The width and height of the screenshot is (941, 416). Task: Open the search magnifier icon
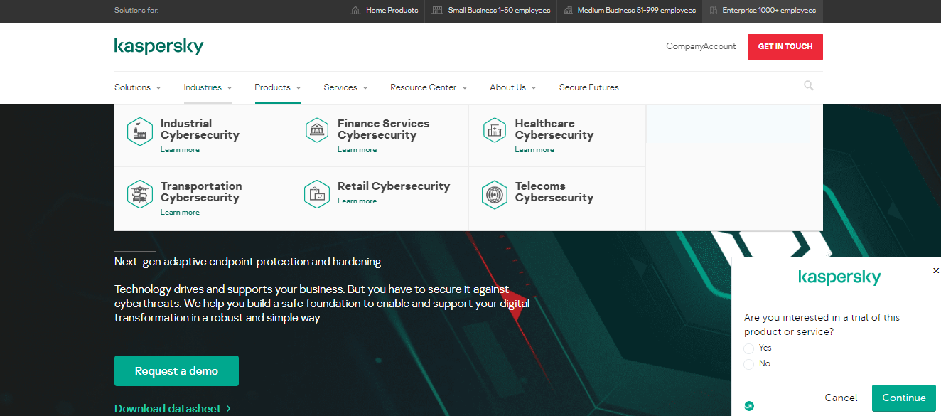pos(808,85)
